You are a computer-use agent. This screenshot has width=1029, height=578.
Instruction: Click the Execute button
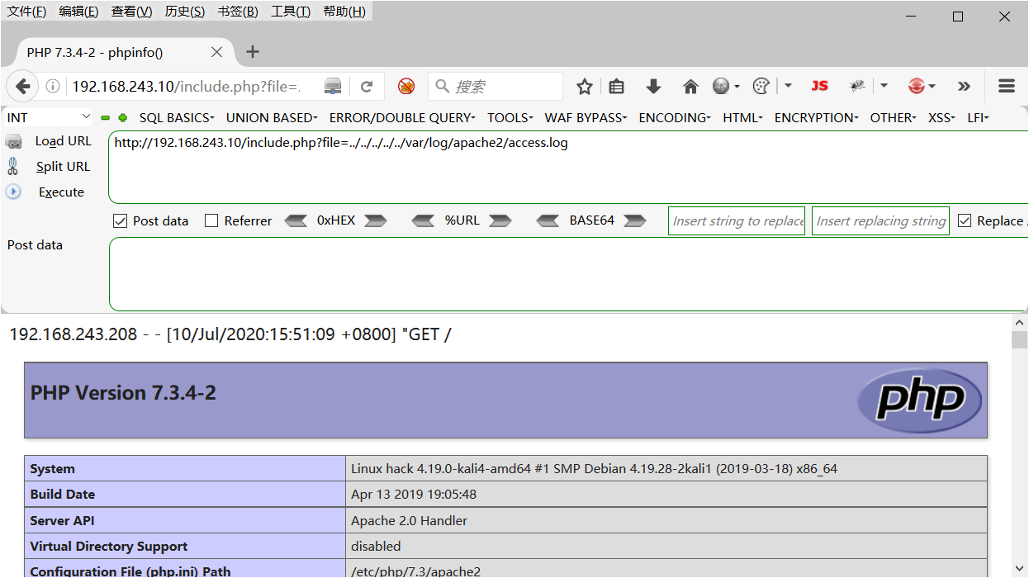coord(62,192)
